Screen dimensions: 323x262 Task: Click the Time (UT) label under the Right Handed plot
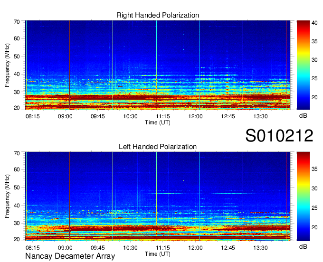158,122
